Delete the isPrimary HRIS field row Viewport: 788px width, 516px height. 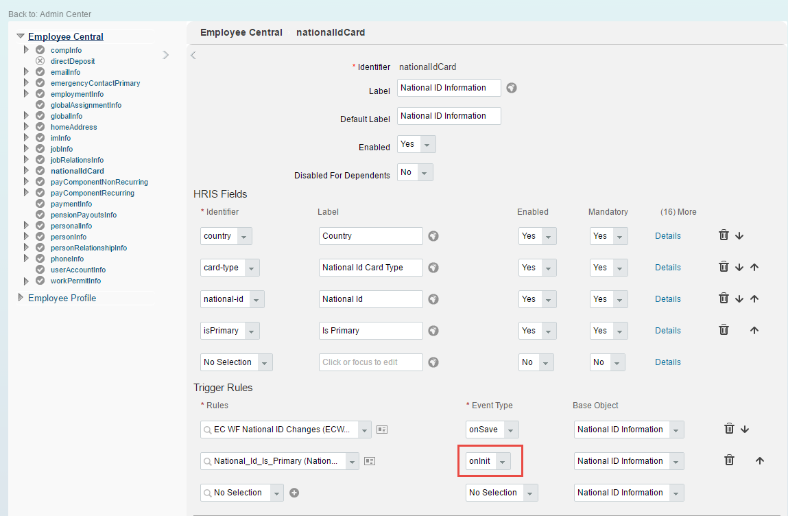(724, 329)
